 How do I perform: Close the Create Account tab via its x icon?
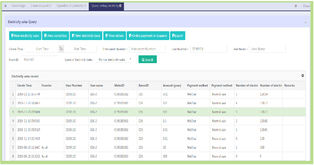click(50, 6)
